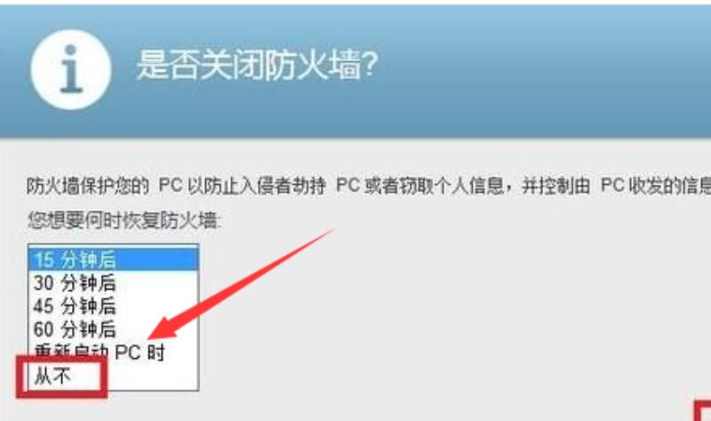Click the round info icon in header
The height and width of the screenshot is (421, 711).
(x=71, y=70)
